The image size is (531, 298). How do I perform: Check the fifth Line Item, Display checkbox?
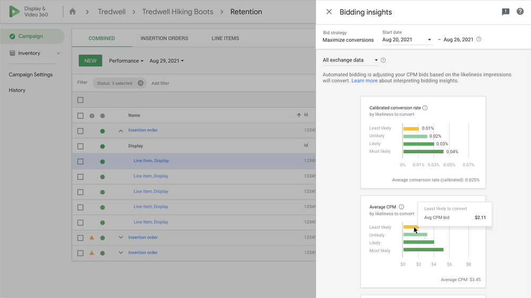80,223
